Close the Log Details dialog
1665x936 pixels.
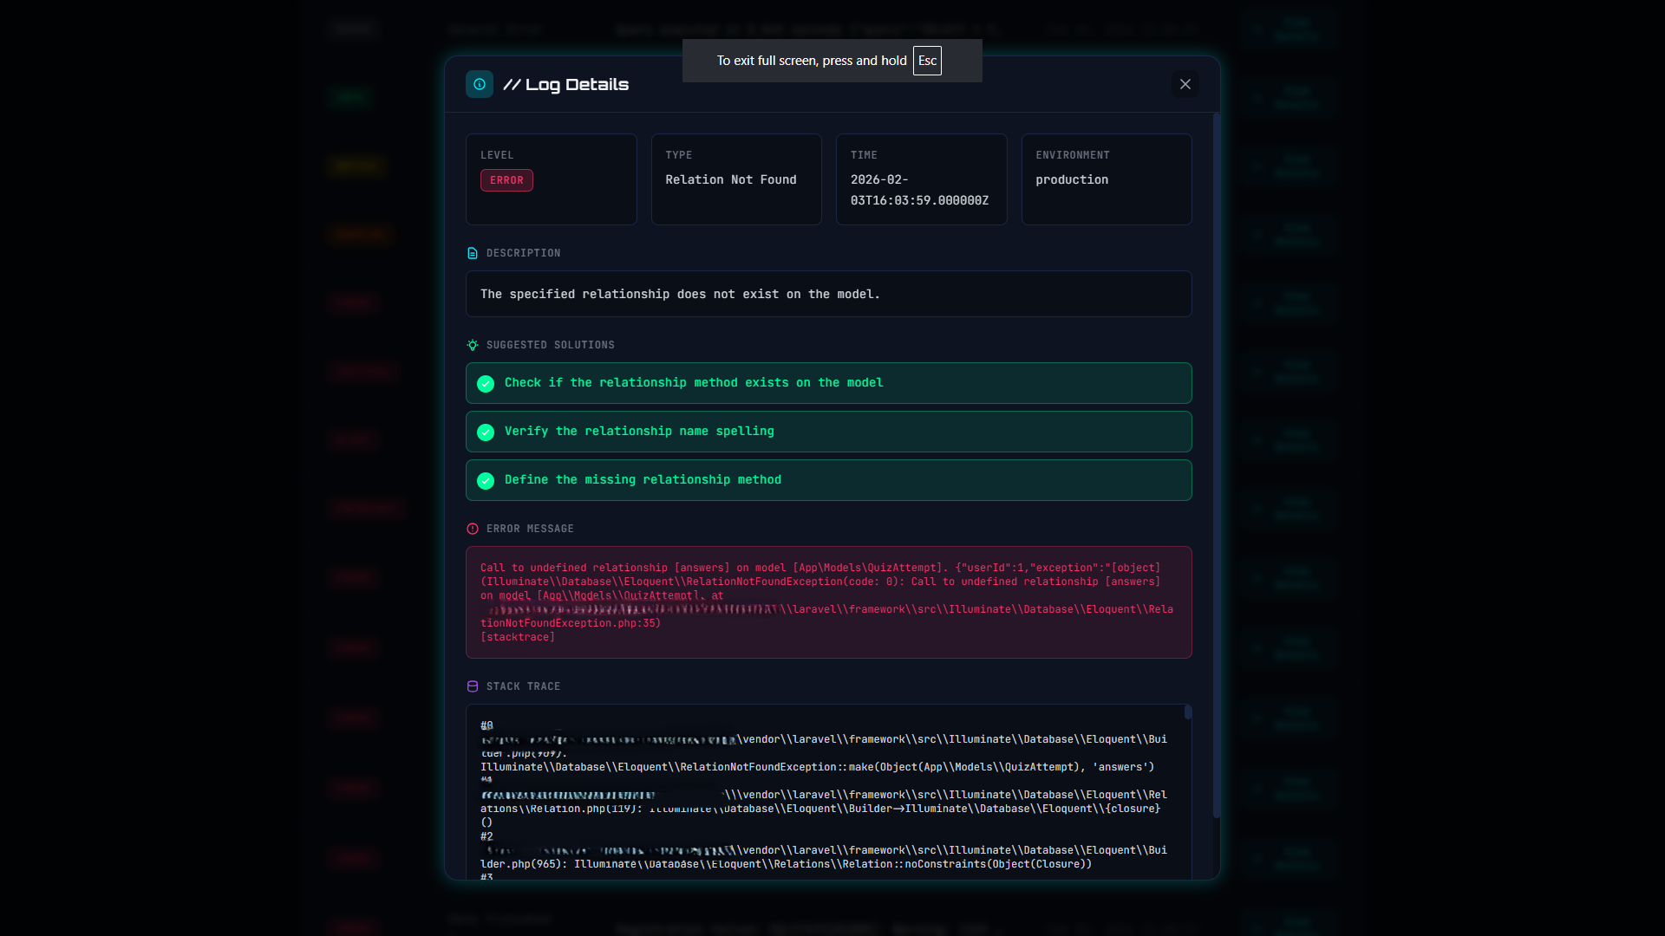pyautogui.click(x=1185, y=84)
